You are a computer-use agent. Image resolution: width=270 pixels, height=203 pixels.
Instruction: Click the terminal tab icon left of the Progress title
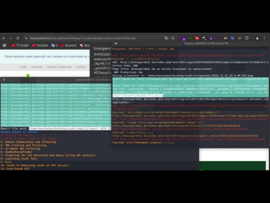[116, 44]
